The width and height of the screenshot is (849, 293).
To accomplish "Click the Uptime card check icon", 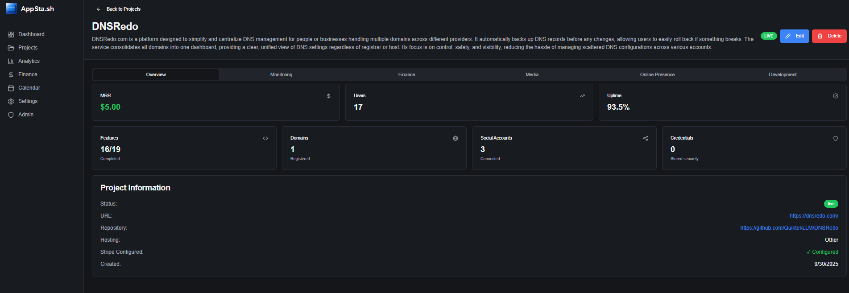I will 836,96.
